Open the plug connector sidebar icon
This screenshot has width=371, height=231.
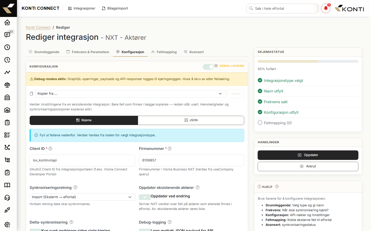[x=7, y=210]
